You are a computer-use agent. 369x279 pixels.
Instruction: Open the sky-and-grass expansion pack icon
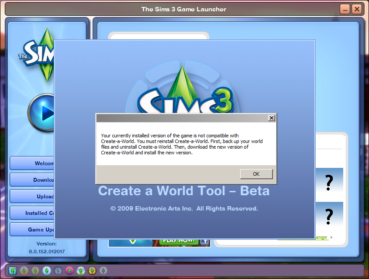[81, 271]
